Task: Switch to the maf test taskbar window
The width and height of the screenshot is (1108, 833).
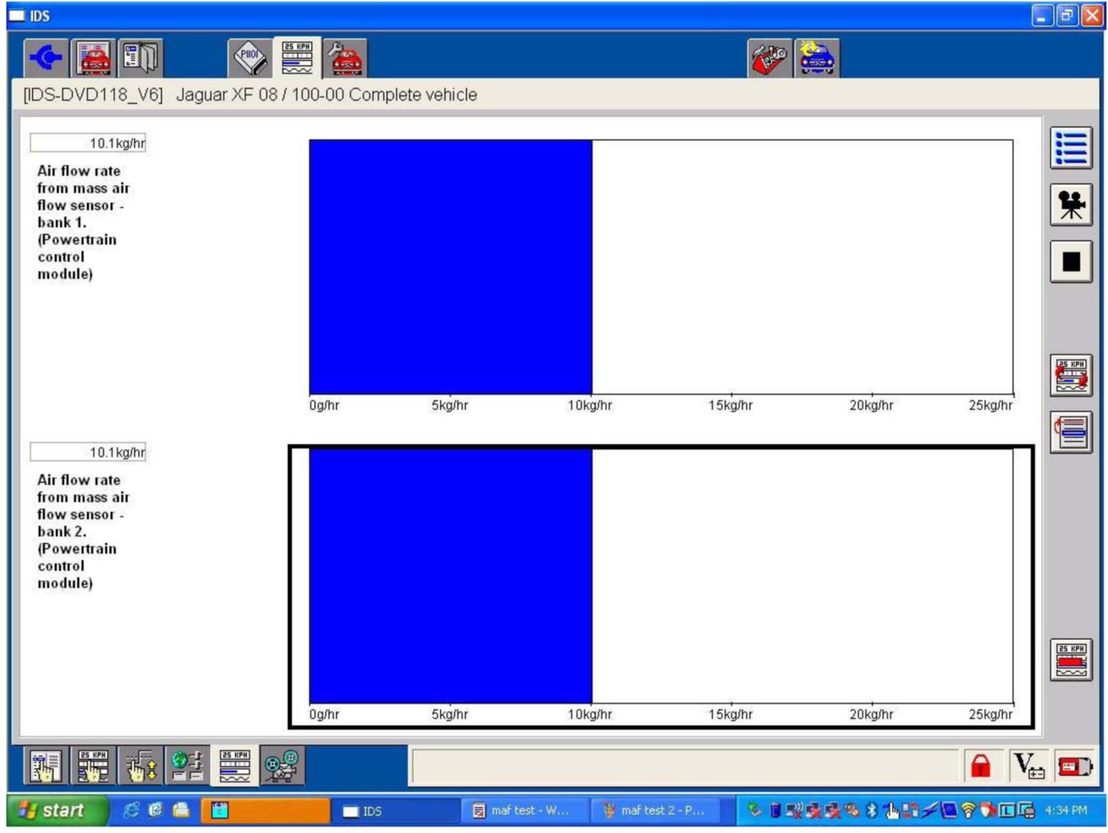Action: [524, 811]
